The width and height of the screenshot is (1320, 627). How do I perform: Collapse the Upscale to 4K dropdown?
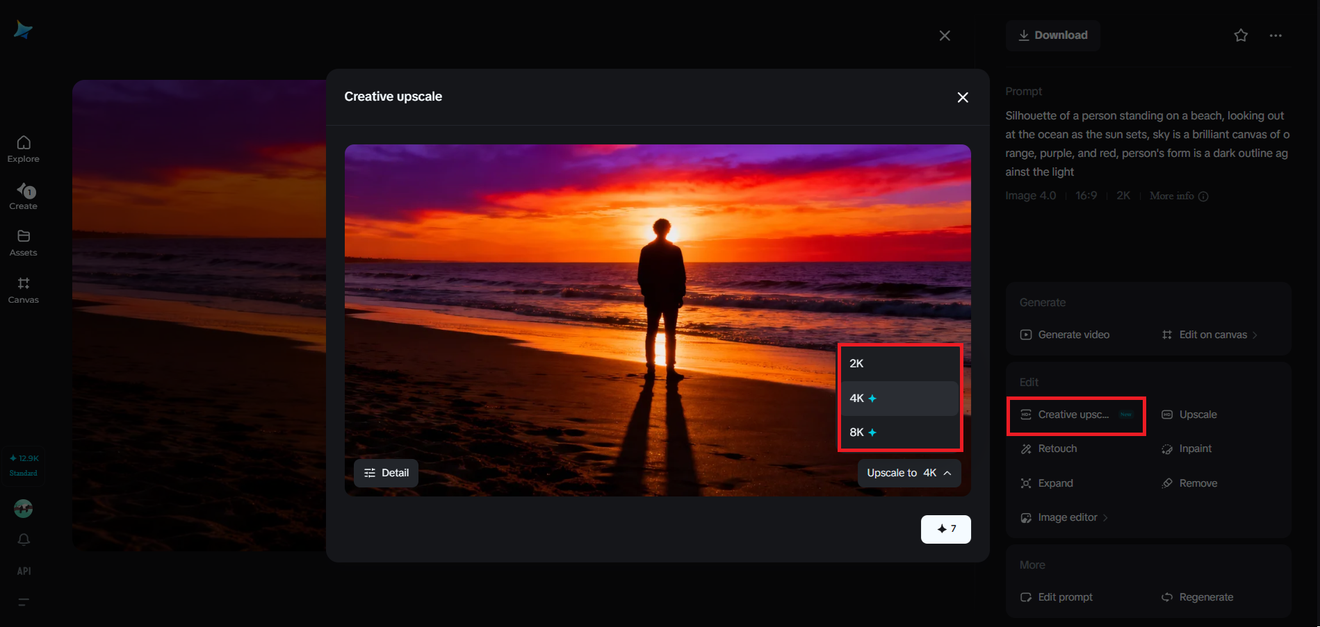948,473
